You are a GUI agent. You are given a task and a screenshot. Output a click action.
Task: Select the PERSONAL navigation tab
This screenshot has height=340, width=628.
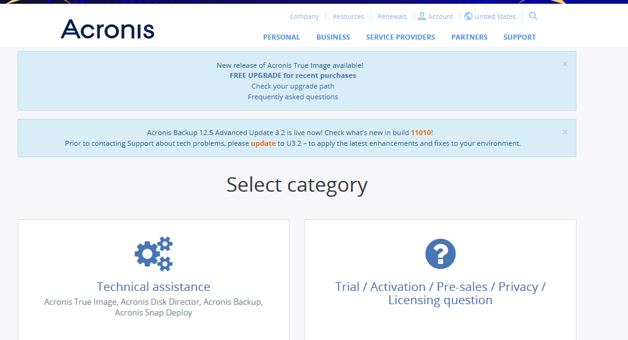pyautogui.click(x=281, y=37)
